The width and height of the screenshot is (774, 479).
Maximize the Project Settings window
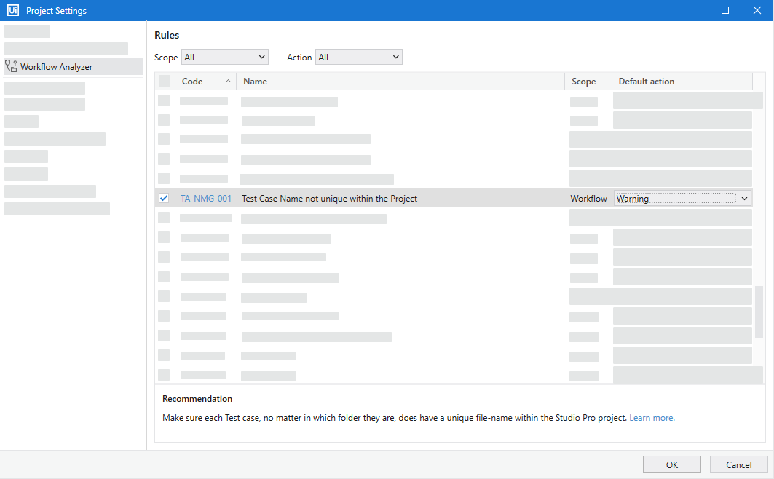coord(725,10)
